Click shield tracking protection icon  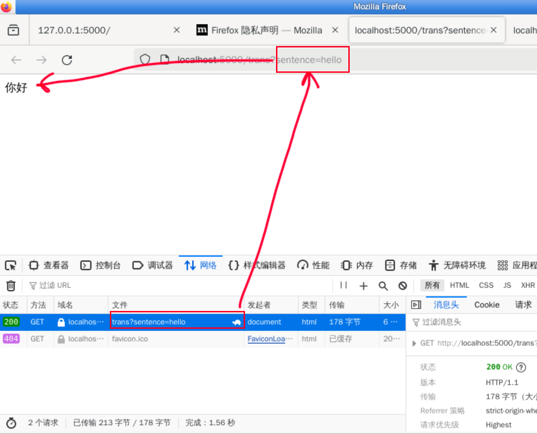[145, 60]
